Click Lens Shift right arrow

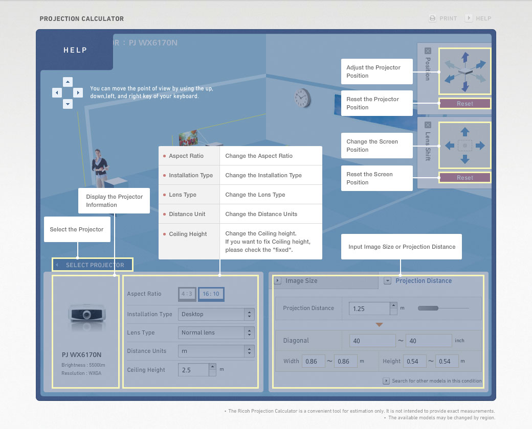coord(480,146)
